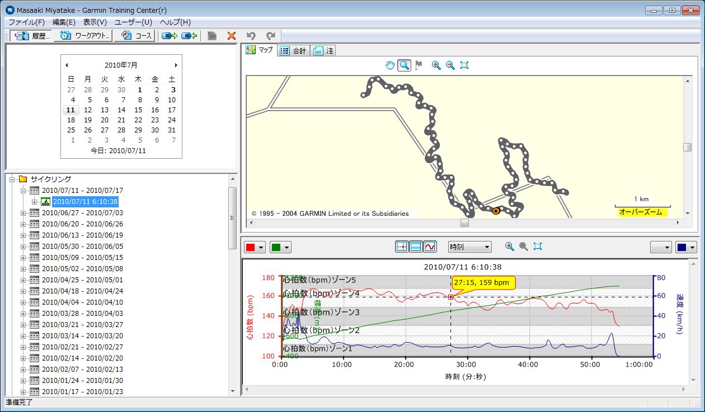The image size is (705, 412).
Task: Switch to the マップ tab
Action: [260, 50]
